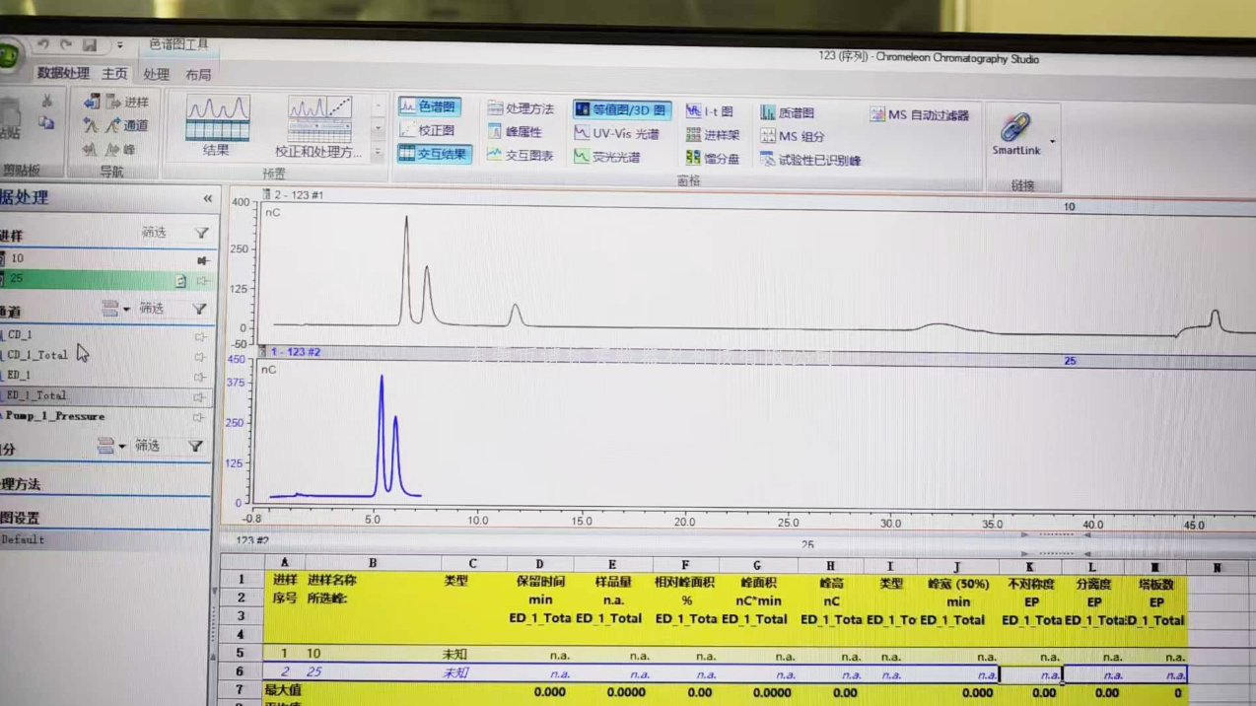Click the 色谱图工具 contextual tab header
The image size is (1256, 706).
click(x=178, y=44)
